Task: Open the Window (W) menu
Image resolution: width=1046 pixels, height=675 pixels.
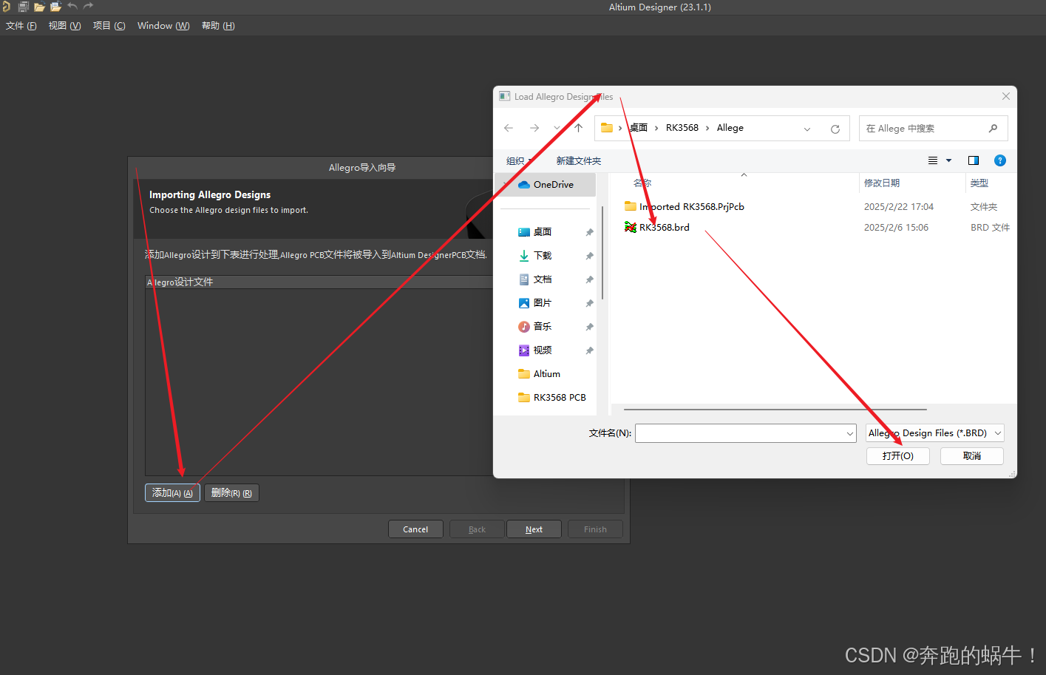Action: 163,26
